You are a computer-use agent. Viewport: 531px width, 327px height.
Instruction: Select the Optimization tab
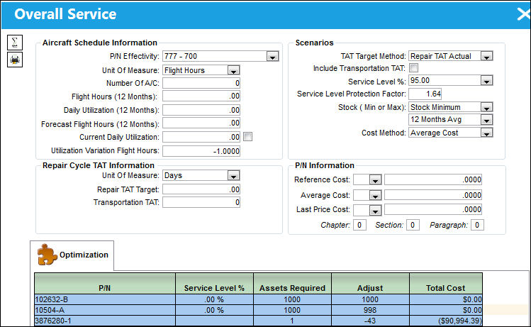[72, 255]
